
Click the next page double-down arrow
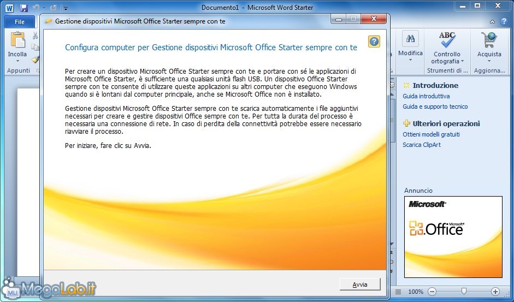392,272
